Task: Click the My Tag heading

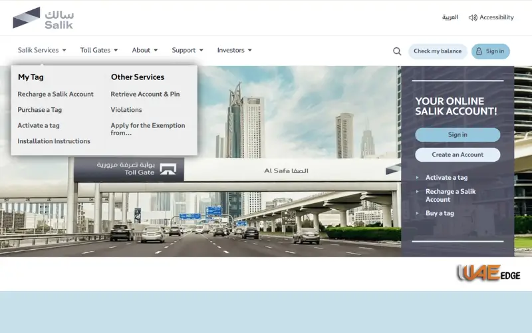Action: pos(31,77)
